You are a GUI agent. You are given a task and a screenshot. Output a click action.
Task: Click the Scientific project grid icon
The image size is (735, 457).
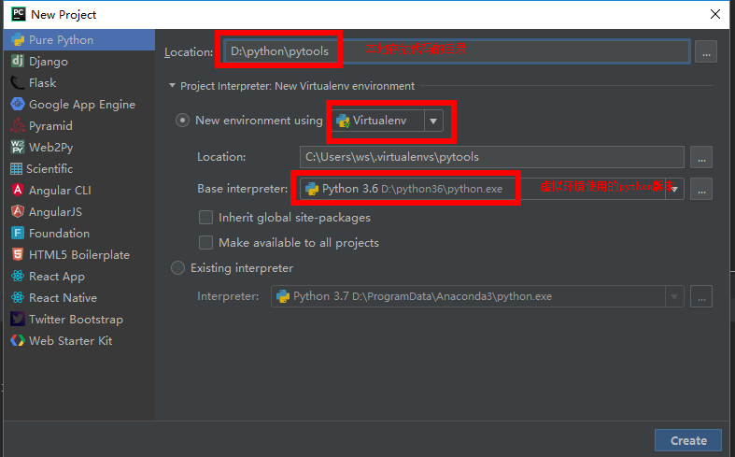(x=17, y=169)
